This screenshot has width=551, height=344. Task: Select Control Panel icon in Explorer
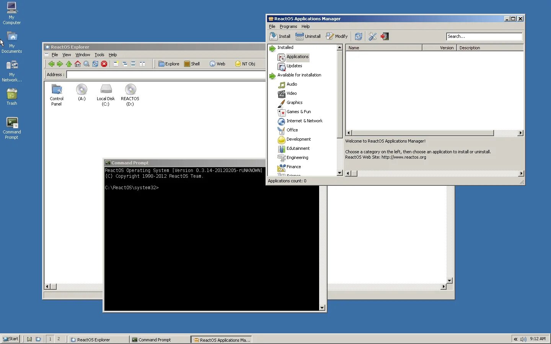[57, 95]
